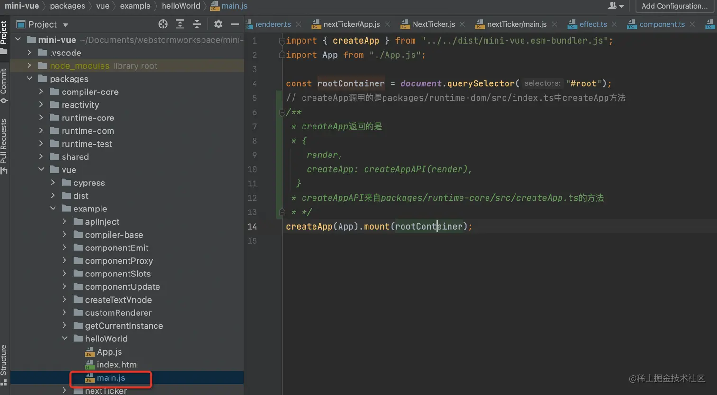This screenshot has height=395, width=717.
Task: Click the main.js breadcrumb
Action: (x=230, y=6)
